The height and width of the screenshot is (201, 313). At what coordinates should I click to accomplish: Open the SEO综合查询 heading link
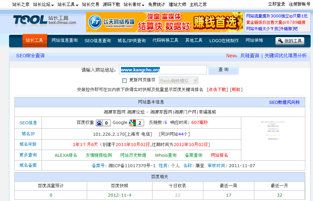tap(30, 56)
